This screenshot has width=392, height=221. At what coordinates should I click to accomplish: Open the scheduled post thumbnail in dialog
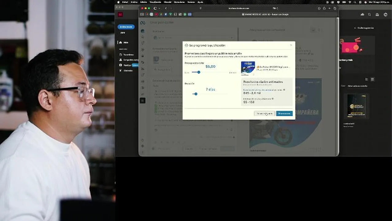(x=248, y=68)
